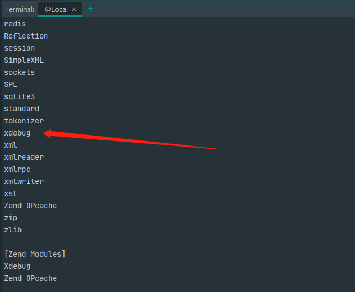355x292 pixels.
Task: Click the zlib extension entry
Action: tap(13, 230)
